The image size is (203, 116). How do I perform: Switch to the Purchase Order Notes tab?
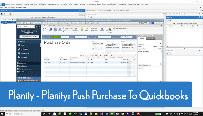pos(106,11)
